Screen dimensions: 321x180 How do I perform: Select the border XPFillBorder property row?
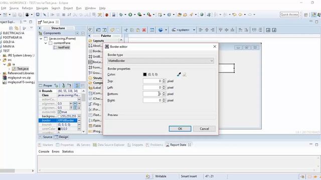(x=58, y=120)
